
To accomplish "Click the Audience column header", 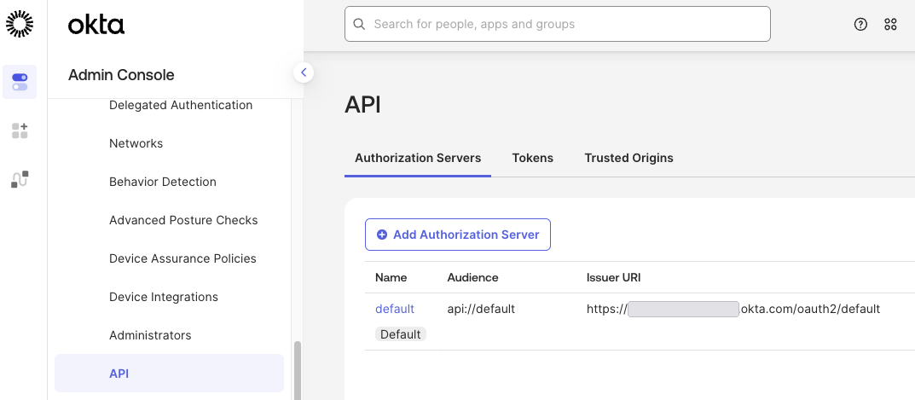I will [472, 278].
